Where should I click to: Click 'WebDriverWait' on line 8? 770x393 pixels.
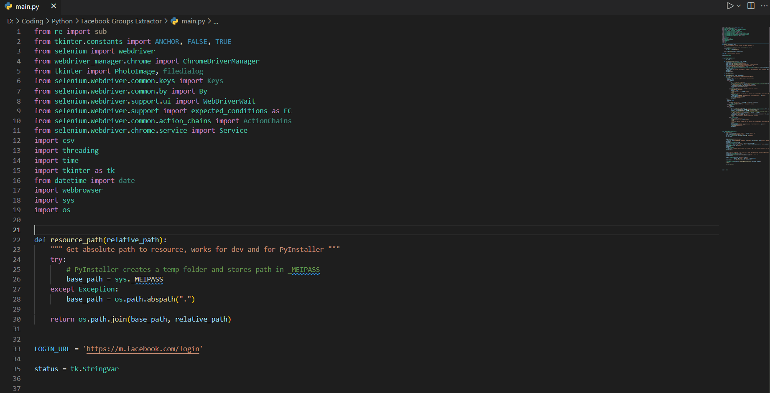[x=229, y=101]
